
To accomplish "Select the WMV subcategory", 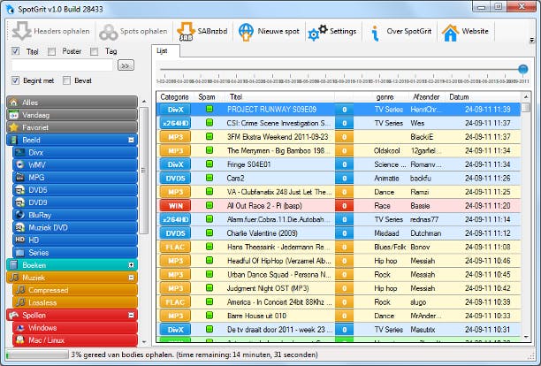I will point(75,165).
